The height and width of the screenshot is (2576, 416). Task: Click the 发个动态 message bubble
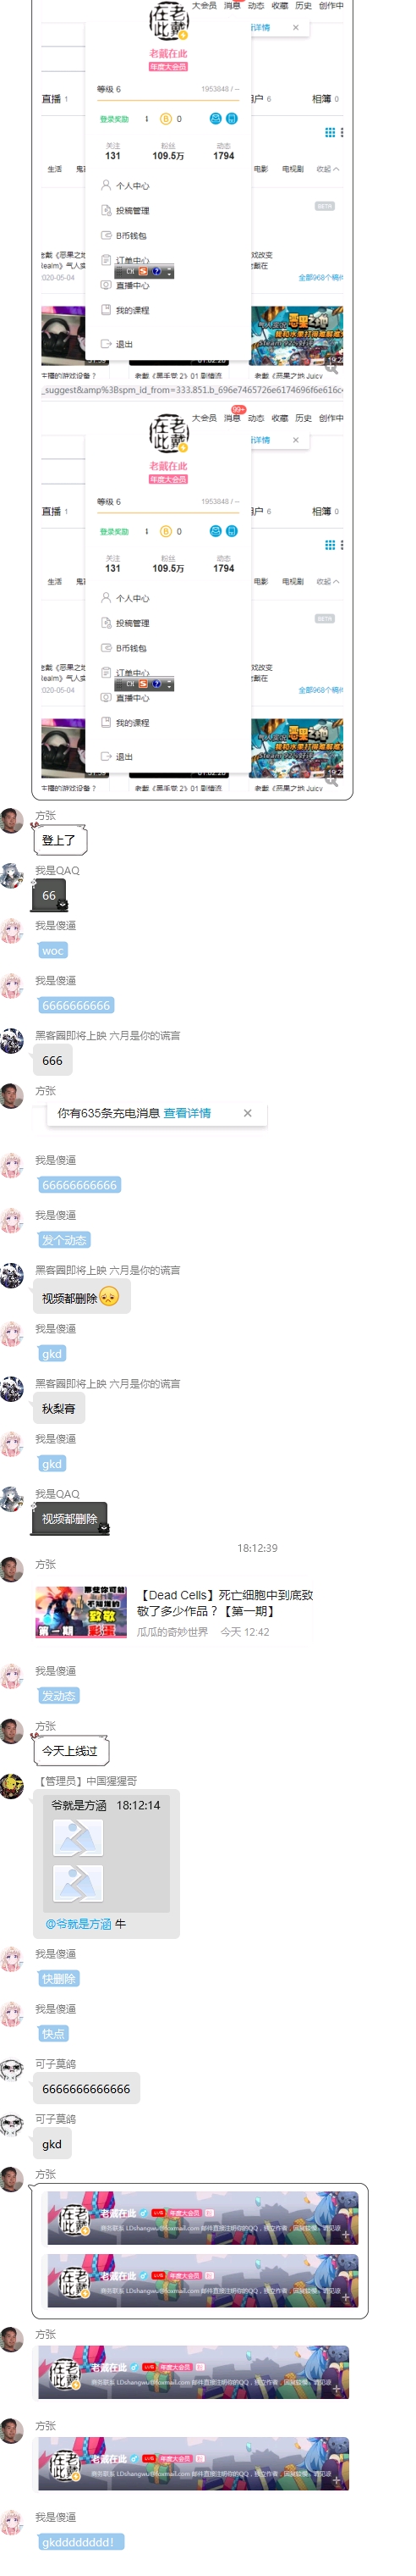point(65,1240)
